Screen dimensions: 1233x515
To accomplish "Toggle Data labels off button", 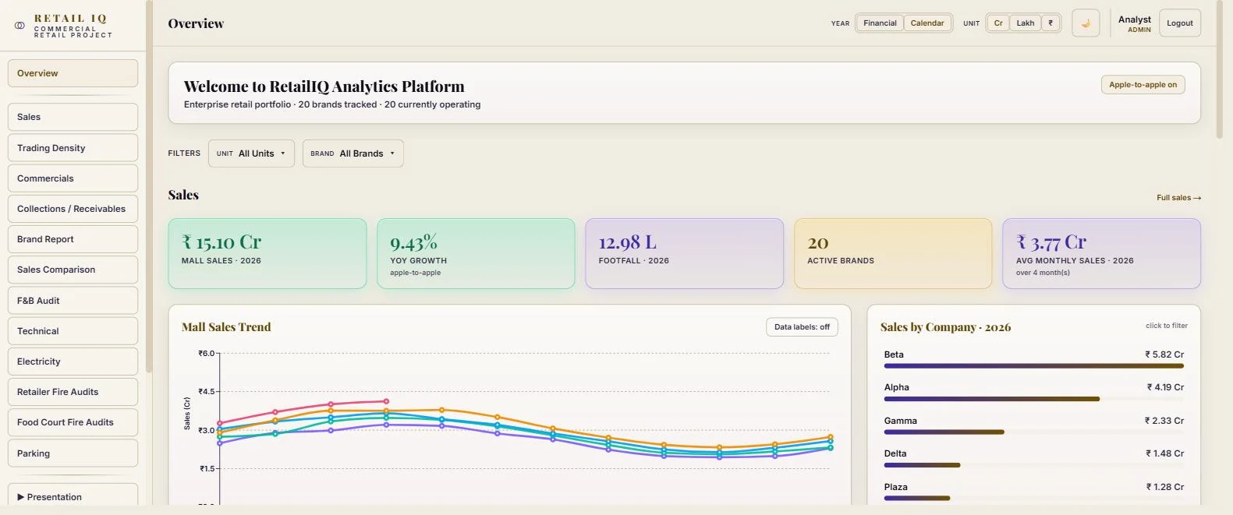I will (802, 327).
